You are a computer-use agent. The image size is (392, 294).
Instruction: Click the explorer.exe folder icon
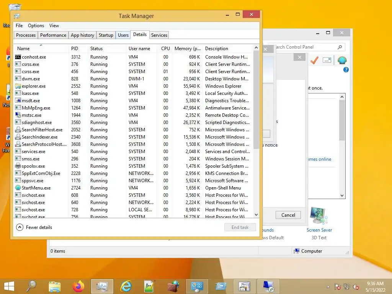pyautogui.click(x=18, y=86)
